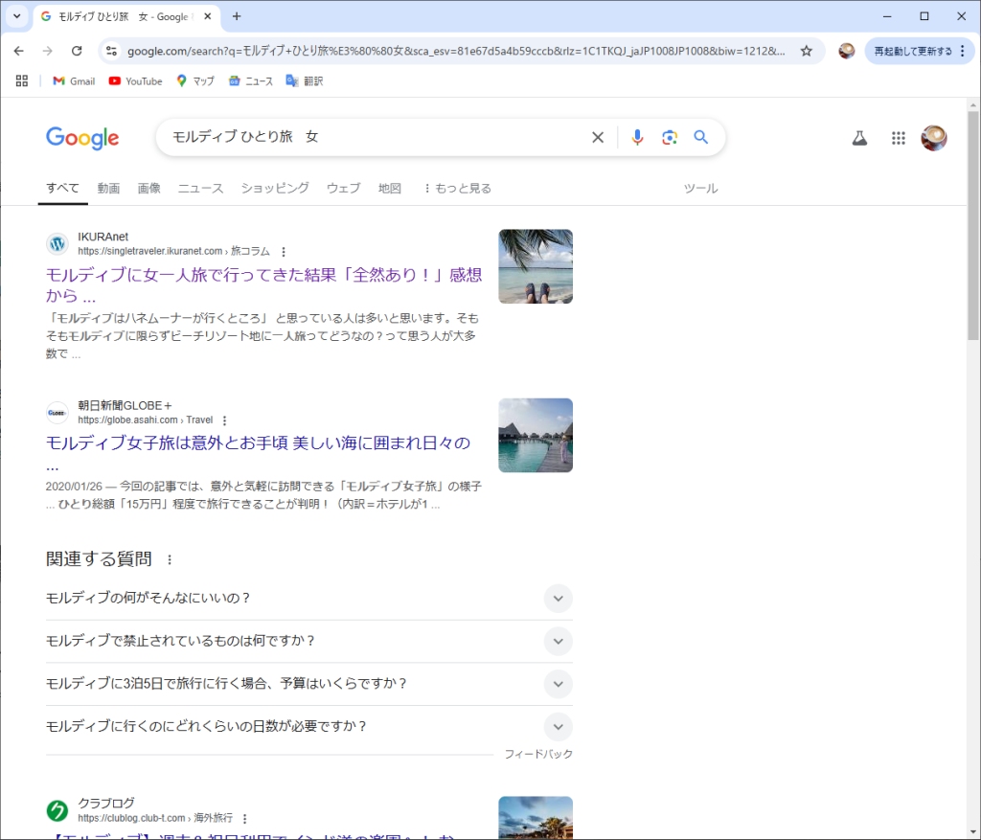
Task: Expand "モルディブで禁止されているものは何ですか？" question
Action: [x=558, y=641]
